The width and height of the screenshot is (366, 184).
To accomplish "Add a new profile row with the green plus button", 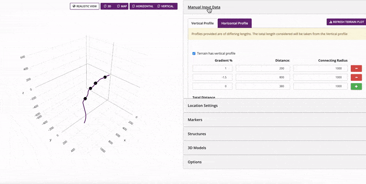I will [356, 86].
